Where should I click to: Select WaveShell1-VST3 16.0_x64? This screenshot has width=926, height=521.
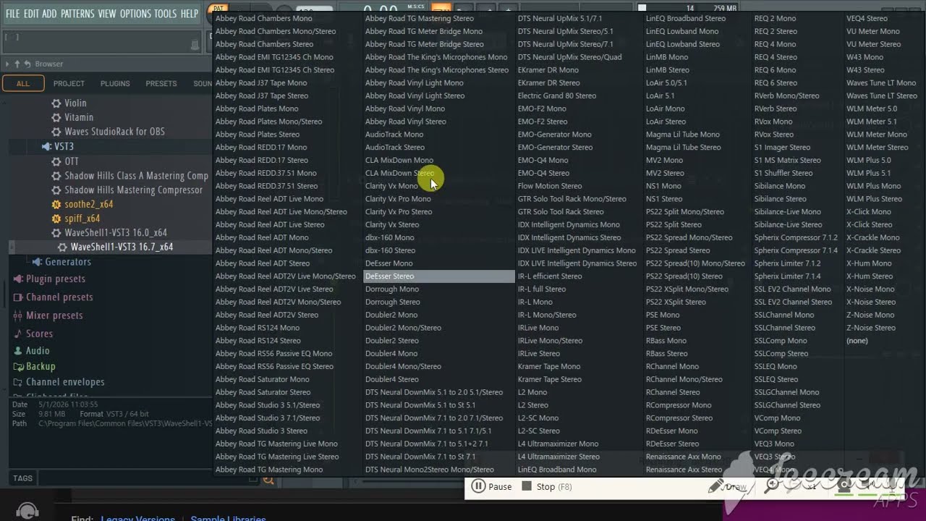tap(116, 233)
